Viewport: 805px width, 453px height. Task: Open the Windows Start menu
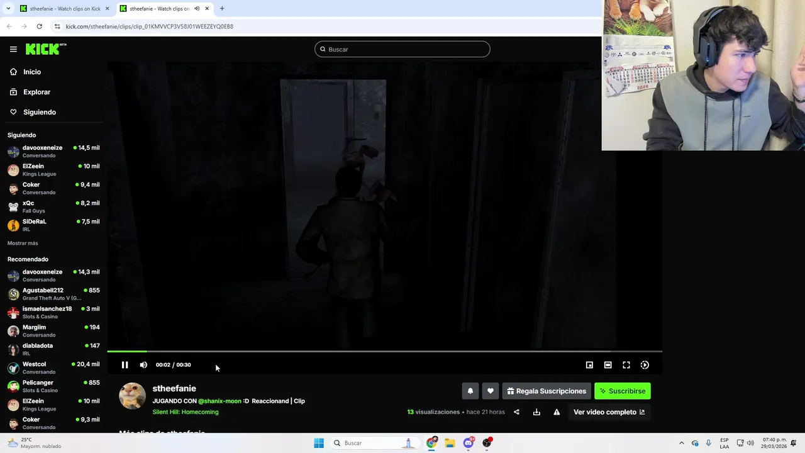coord(319,443)
